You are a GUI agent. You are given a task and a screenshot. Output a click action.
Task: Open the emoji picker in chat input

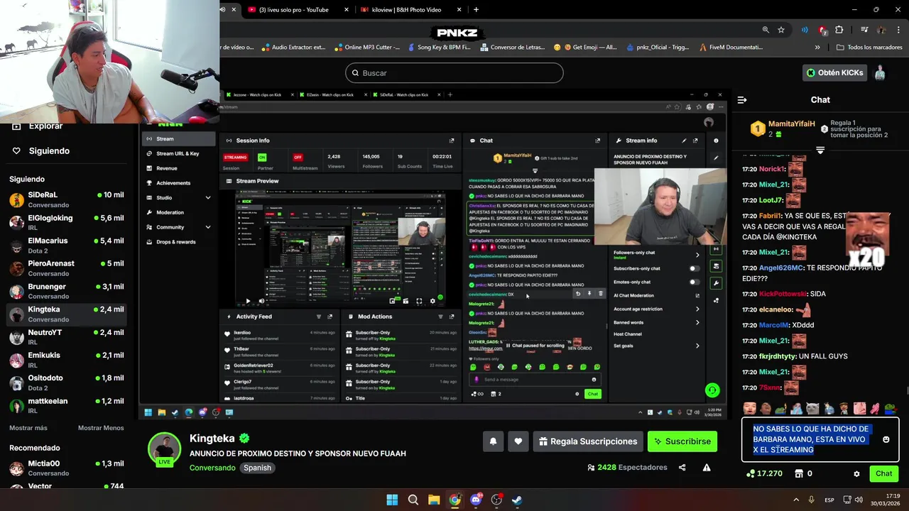(x=886, y=439)
